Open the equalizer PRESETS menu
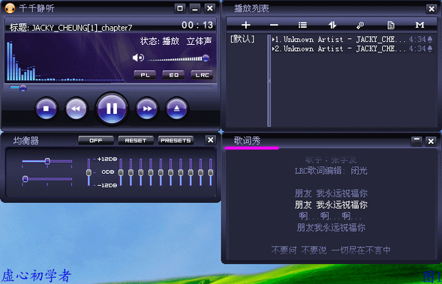Image resolution: width=442 pixels, height=284 pixels. [176, 140]
